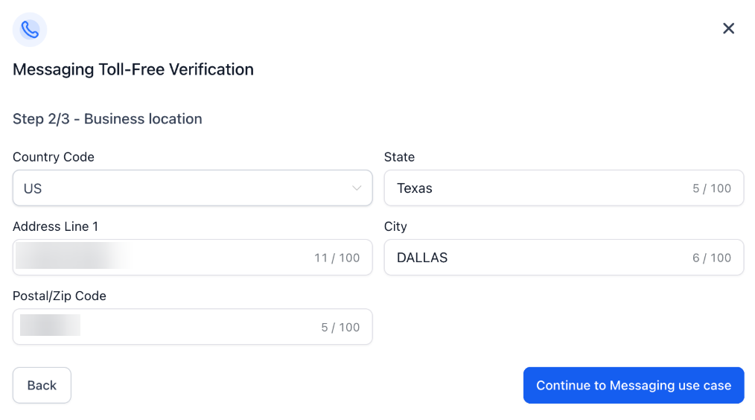Click the 6 / 100 counter in City
This screenshot has width=755, height=420.
[x=711, y=258]
